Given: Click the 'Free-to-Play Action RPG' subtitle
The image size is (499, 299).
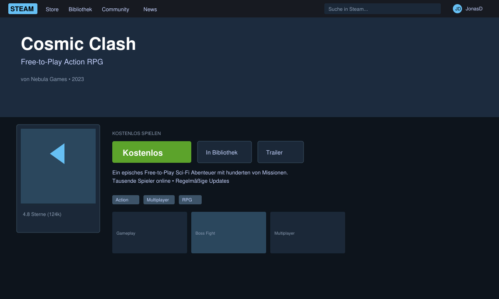Looking at the screenshot, I should pyautogui.click(x=62, y=62).
